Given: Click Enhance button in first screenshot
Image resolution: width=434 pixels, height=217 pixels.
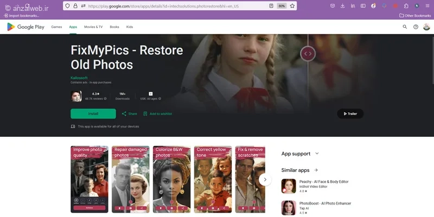Looking at the screenshot, I should pos(90,208).
